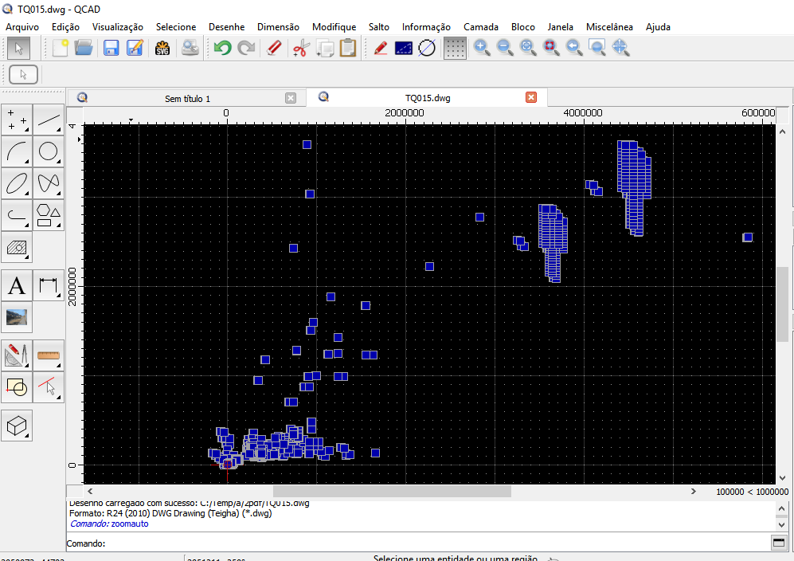Redo the last undone action
This screenshot has width=794, height=561.
(x=246, y=48)
